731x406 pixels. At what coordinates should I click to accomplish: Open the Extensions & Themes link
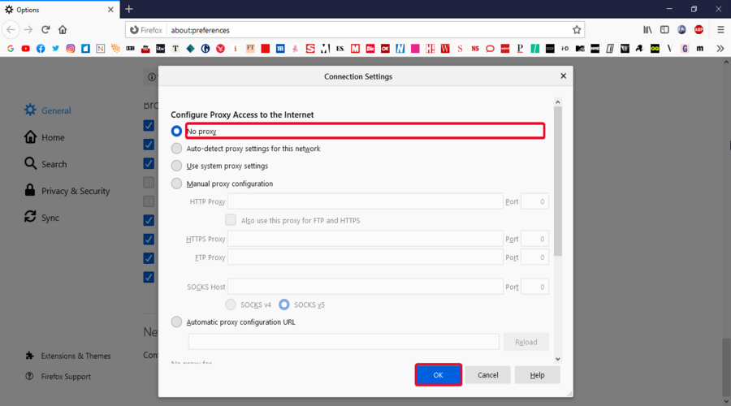76,356
